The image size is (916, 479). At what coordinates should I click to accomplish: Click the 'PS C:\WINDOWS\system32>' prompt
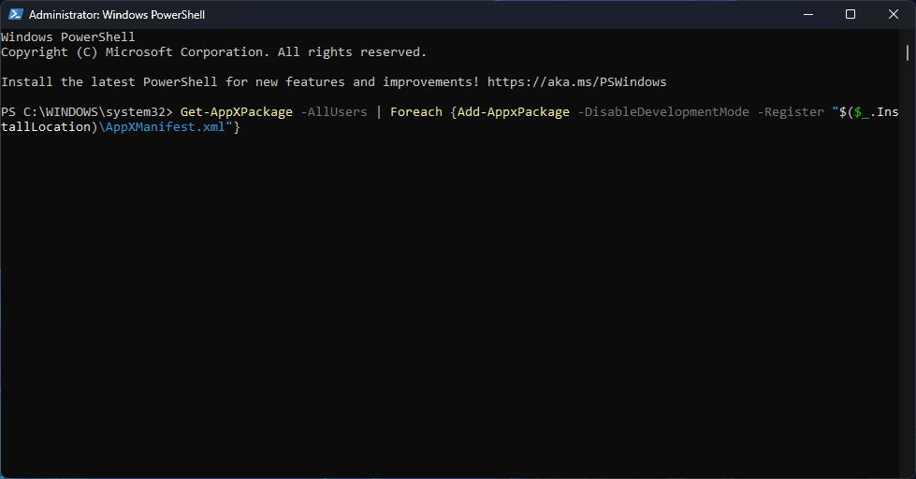point(87,112)
